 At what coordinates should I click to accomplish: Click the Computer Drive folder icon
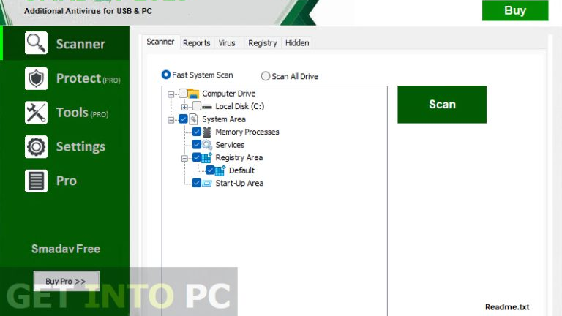point(193,94)
